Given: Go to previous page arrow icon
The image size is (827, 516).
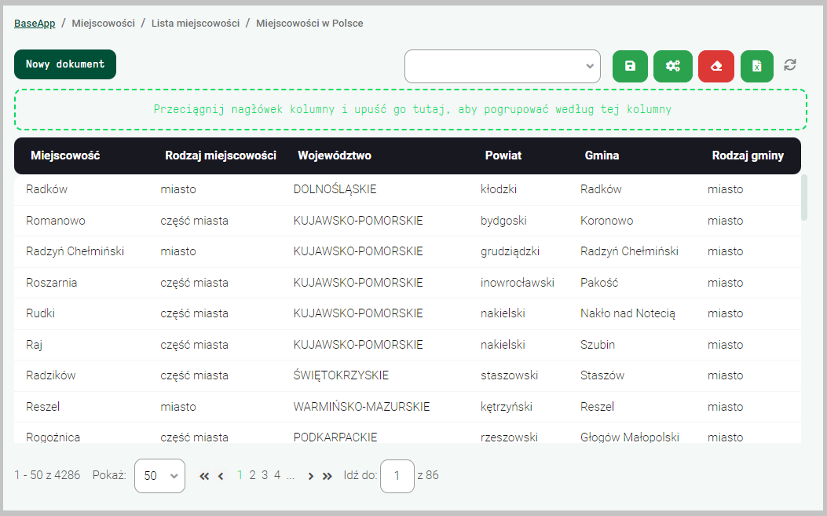Looking at the screenshot, I should click(221, 476).
